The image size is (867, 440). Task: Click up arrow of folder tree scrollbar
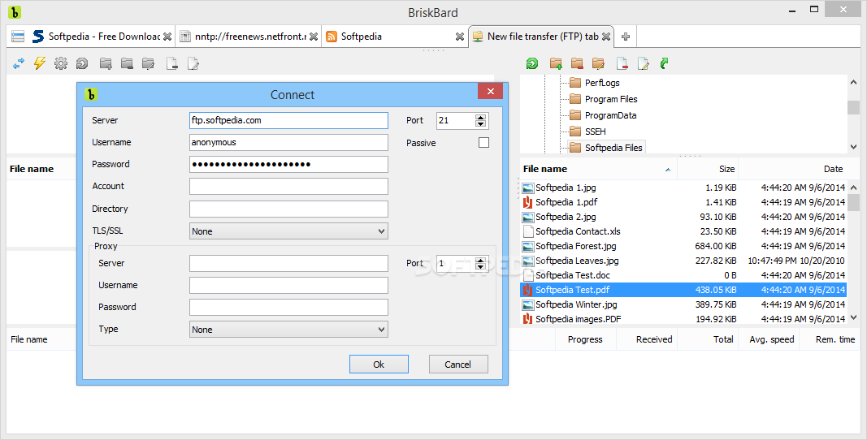pyautogui.click(x=854, y=82)
